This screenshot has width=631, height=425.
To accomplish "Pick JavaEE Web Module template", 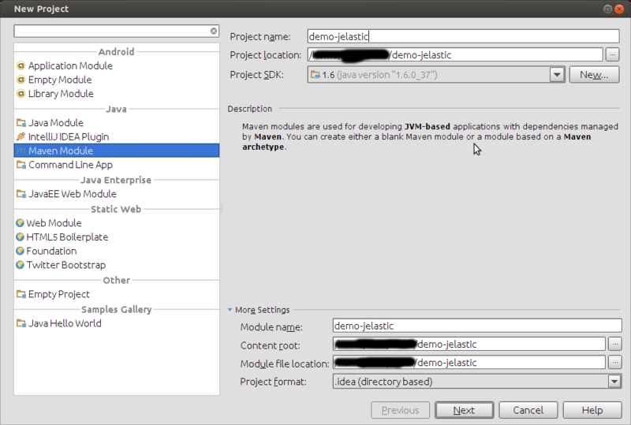I will 117,194.
